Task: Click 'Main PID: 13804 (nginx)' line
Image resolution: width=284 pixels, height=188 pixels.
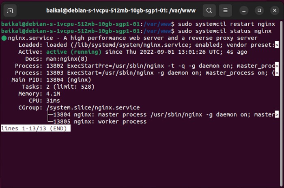Action: pyautogui.click(x=51, y=80)
